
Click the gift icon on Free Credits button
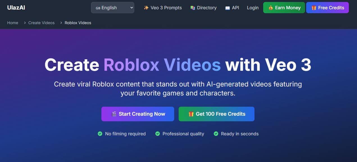point(314,8)
